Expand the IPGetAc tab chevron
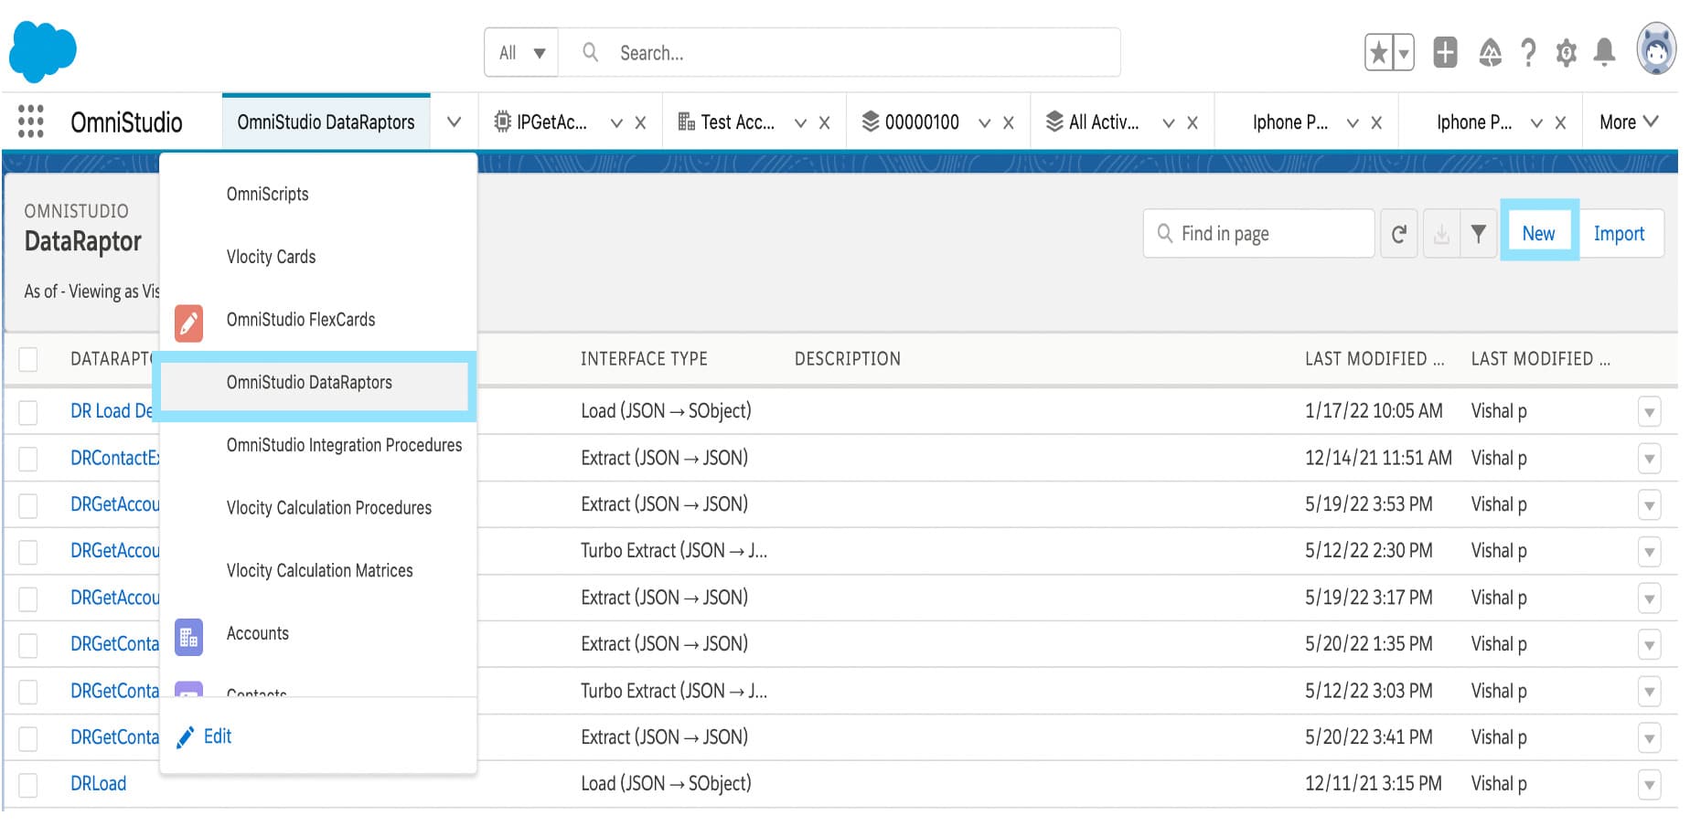Screen dimensions: 1690x826 pos(616,122)
